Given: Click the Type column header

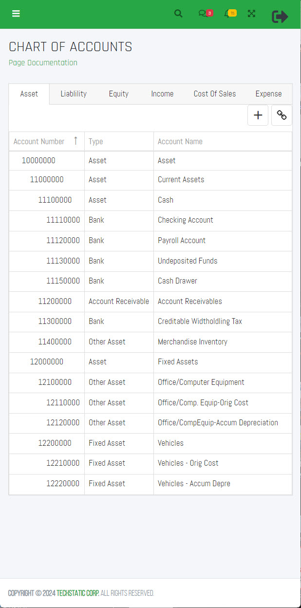Looking at the screenshot, I should coord(96,142).
